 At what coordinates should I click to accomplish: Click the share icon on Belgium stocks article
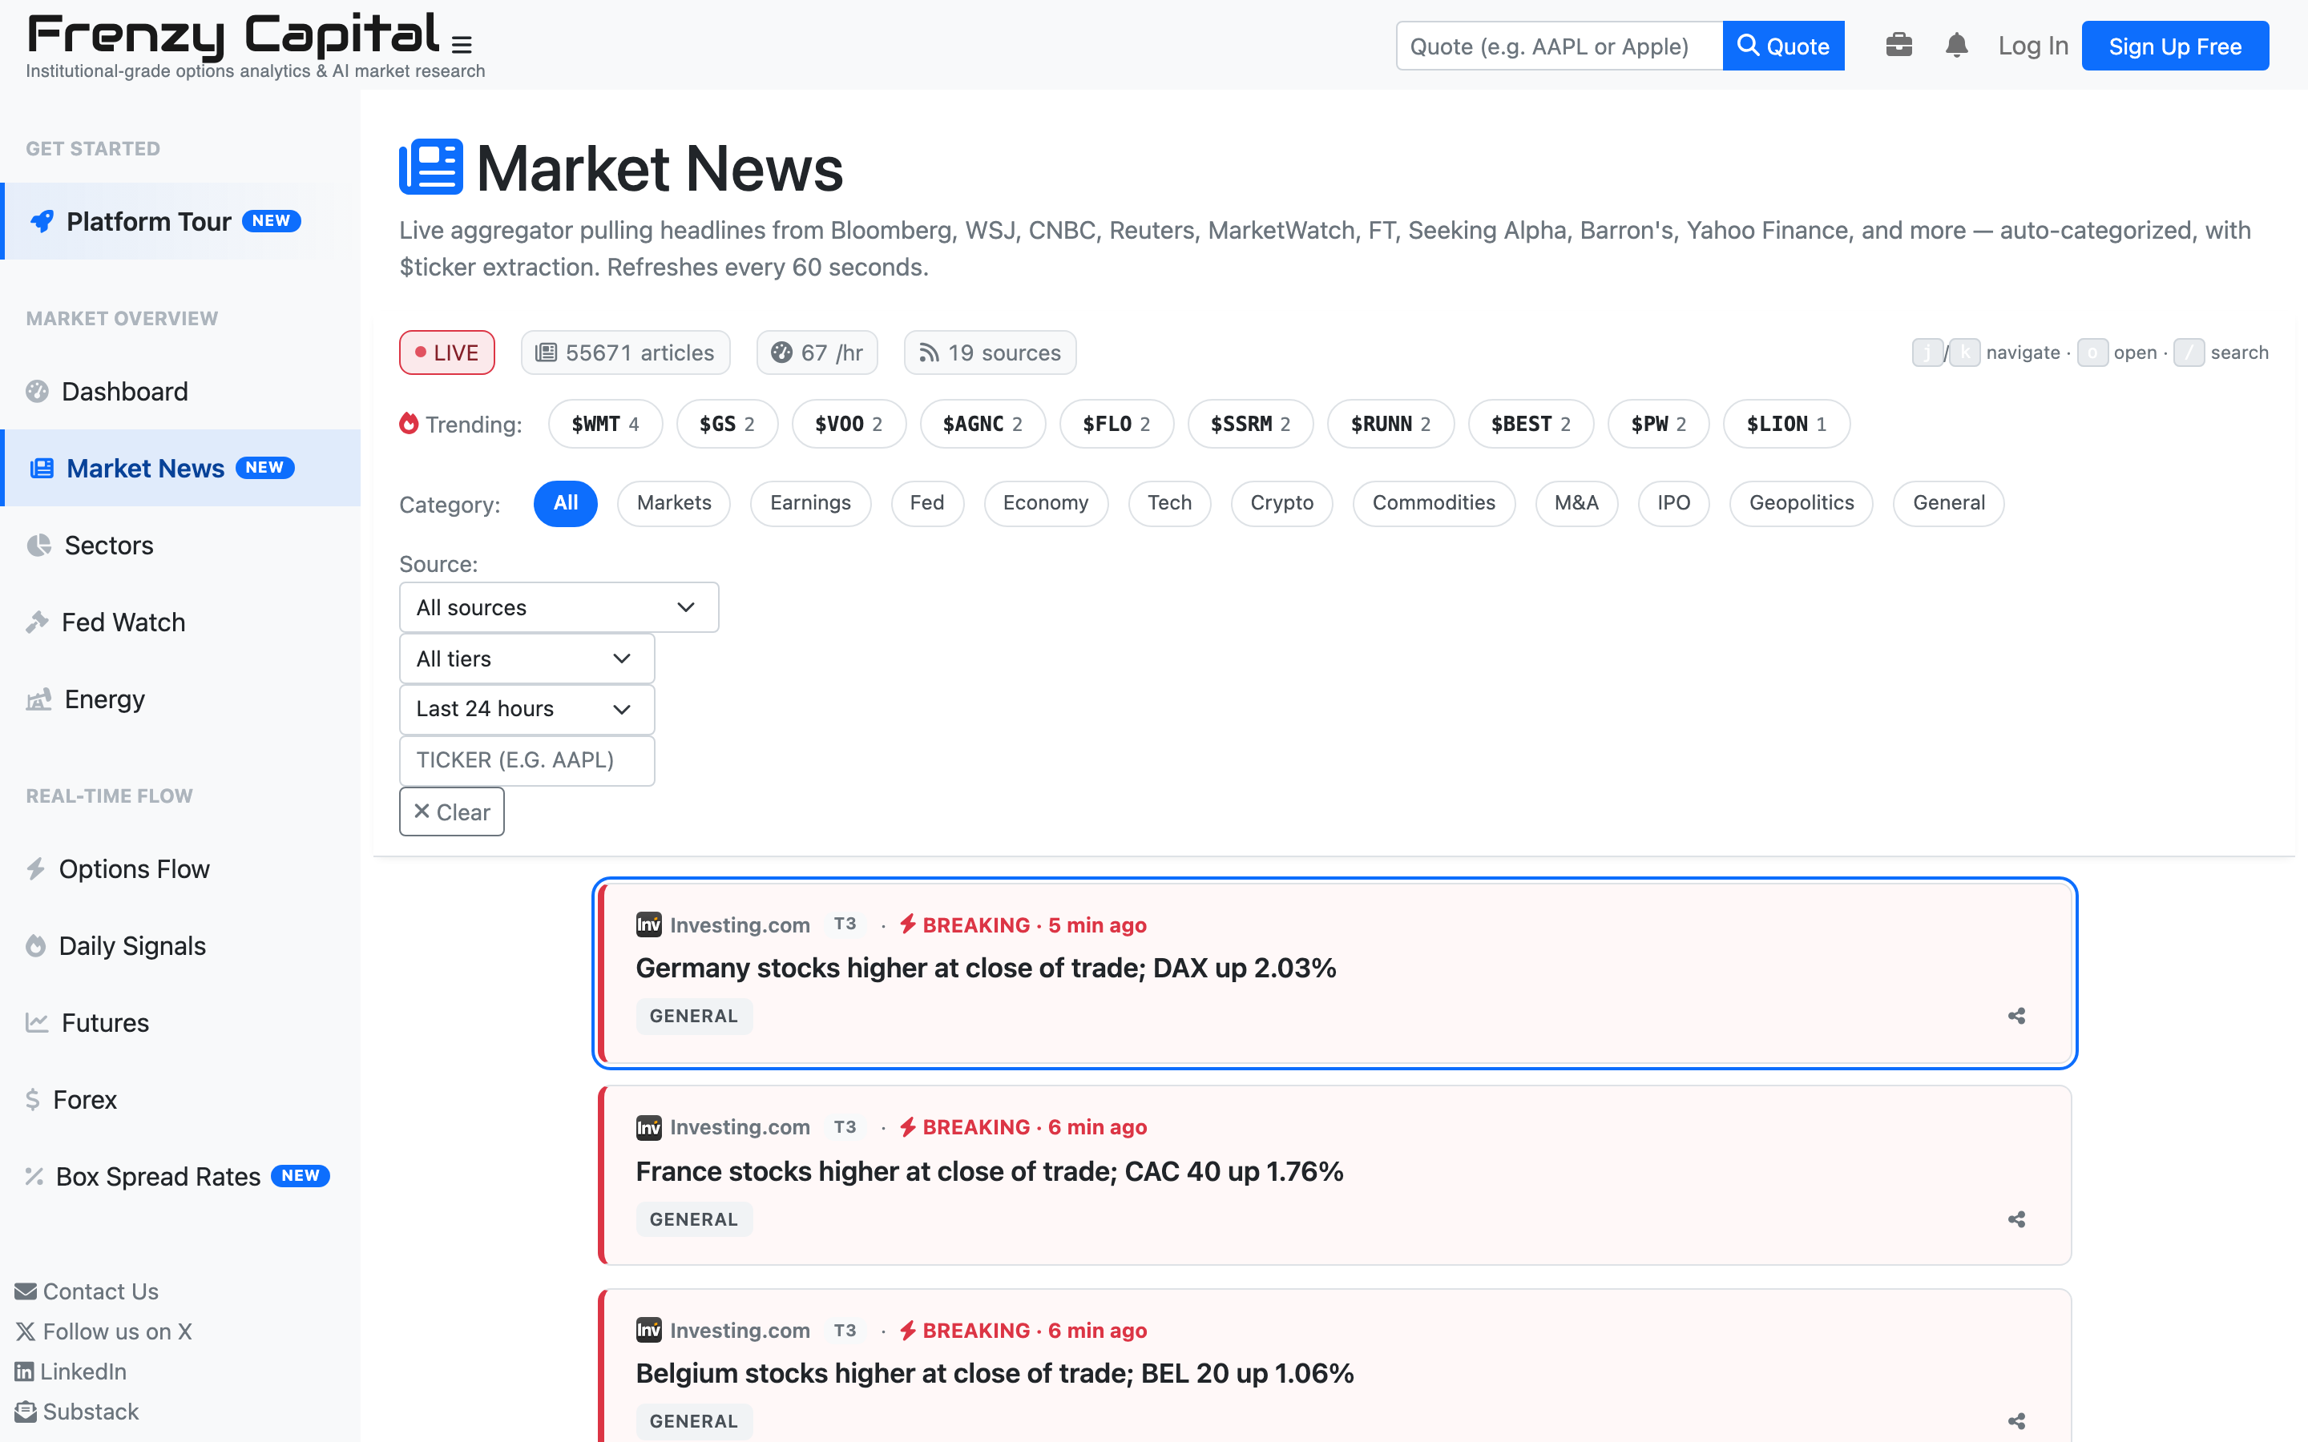(x=2016, y=1421)
